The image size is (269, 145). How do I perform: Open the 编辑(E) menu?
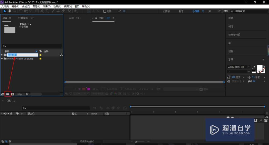tap(15, 6)
